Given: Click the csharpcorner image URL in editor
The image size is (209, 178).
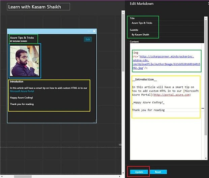Looking at the screenshot, I should pos(166,62).
